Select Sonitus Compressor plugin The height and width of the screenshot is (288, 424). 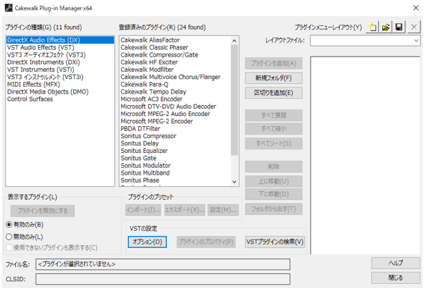(175, 136)
